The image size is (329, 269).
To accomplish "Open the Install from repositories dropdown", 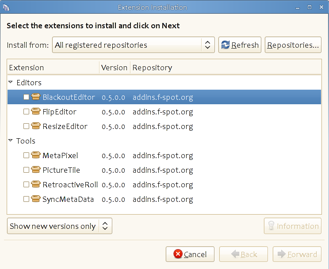I will click(x=134, y=45).
